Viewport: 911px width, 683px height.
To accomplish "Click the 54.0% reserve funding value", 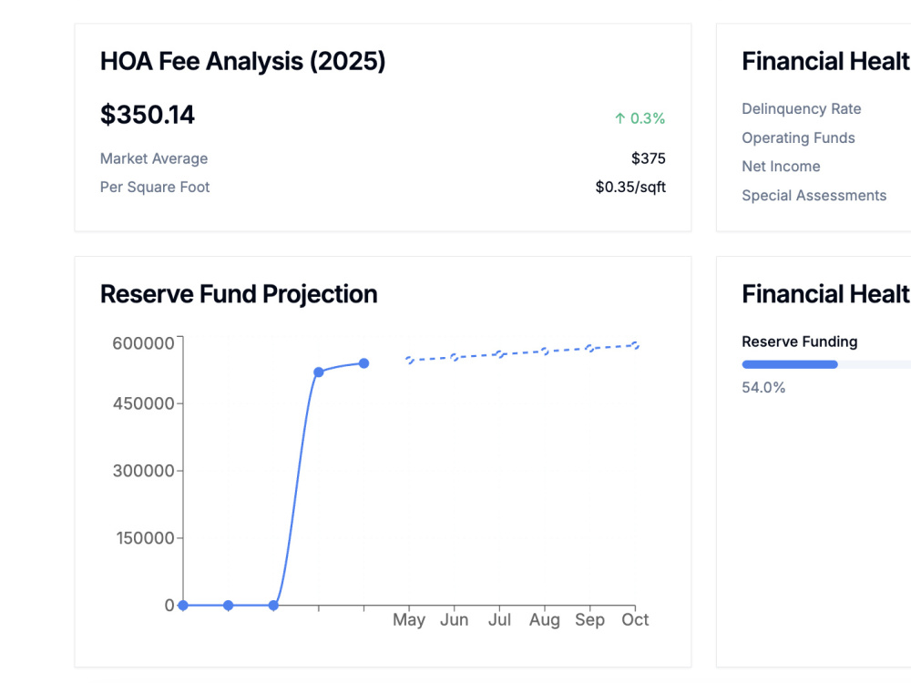I will pos(763,387).
